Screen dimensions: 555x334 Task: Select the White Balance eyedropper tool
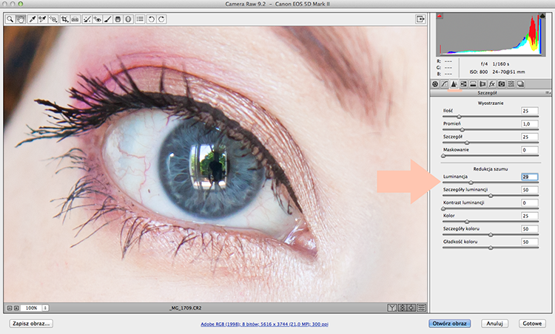pyautogui.click(x=33, y=19)
